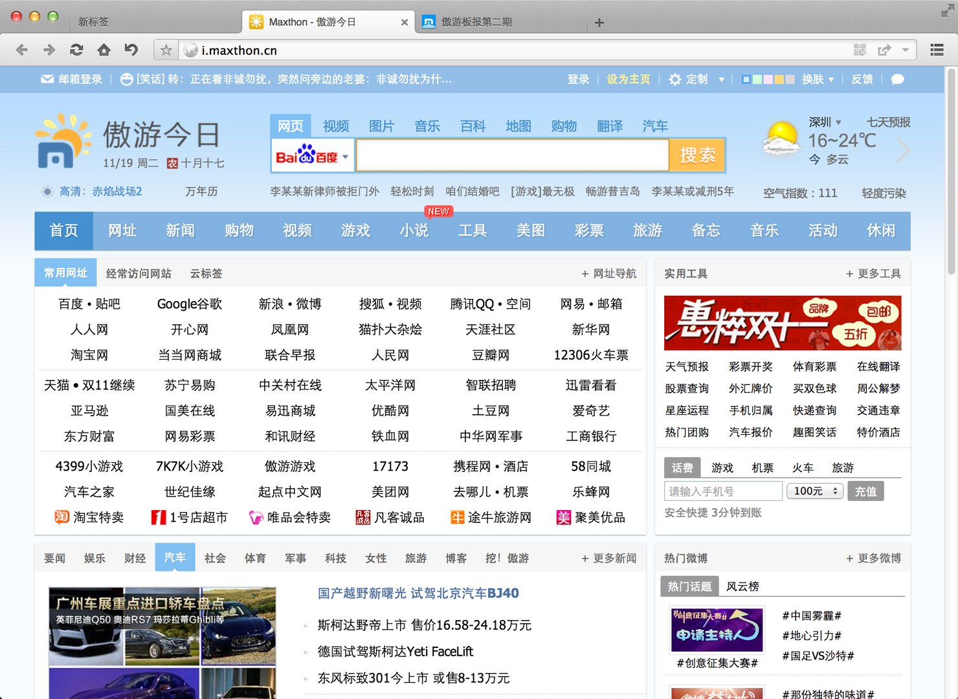Image resolution: width=958 pixels, height=699 pixels.
Task: Click the home icon in browser toolbar
Action: pyautogui.click(x=104, y=50)
